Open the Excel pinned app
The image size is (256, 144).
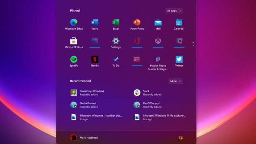pyautogui.click(x=116, y=25)
